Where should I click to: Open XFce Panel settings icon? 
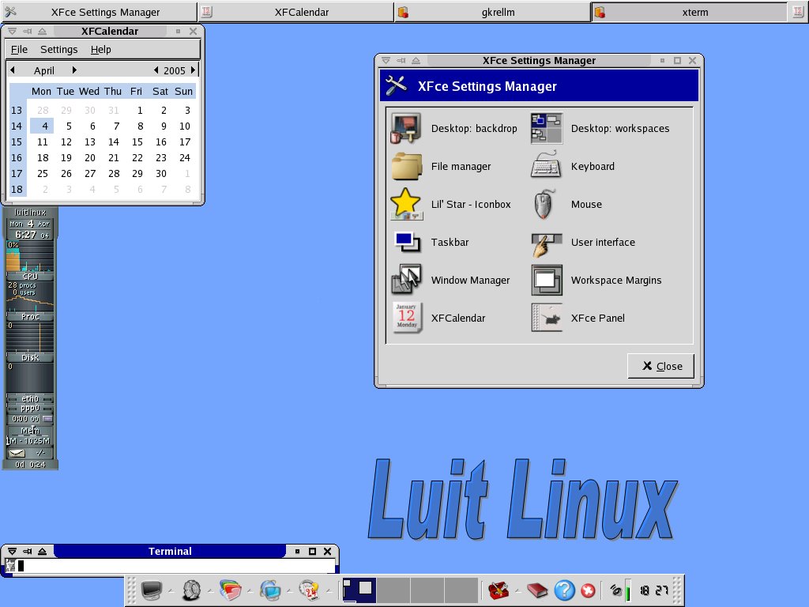tap(547, 318)
